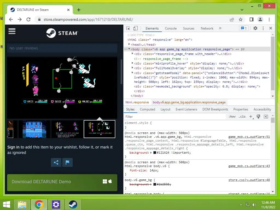Switch to the Console tab
This screenshot has height=210, width=280.
pyautogui.click(x=171, y=28)
